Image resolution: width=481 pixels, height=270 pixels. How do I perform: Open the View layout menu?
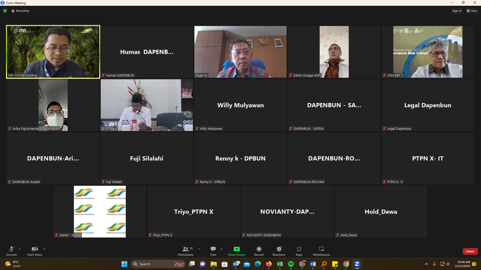472,11
